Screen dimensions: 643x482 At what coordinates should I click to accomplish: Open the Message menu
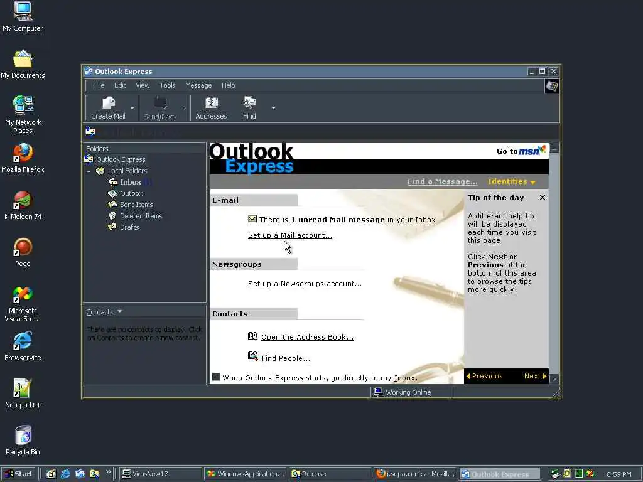(x=198, y=85)
